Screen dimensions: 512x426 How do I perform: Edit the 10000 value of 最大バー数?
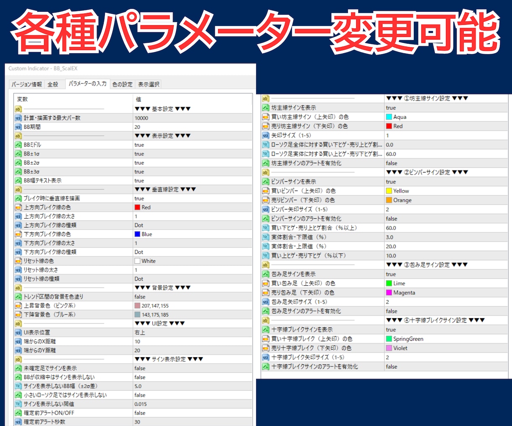(x=141, y=118)
